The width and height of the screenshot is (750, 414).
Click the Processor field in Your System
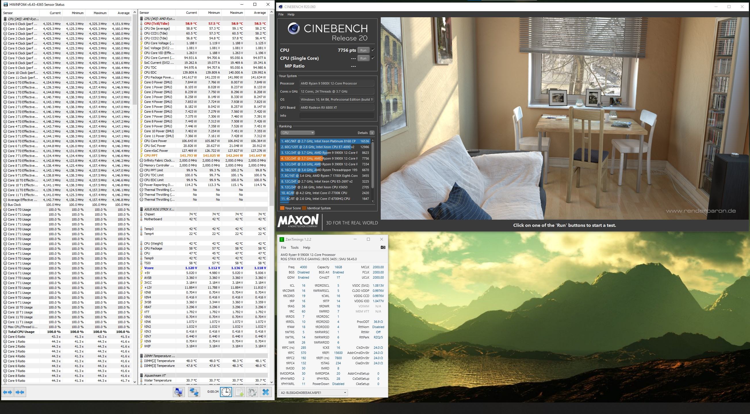(x=337, y=83)
